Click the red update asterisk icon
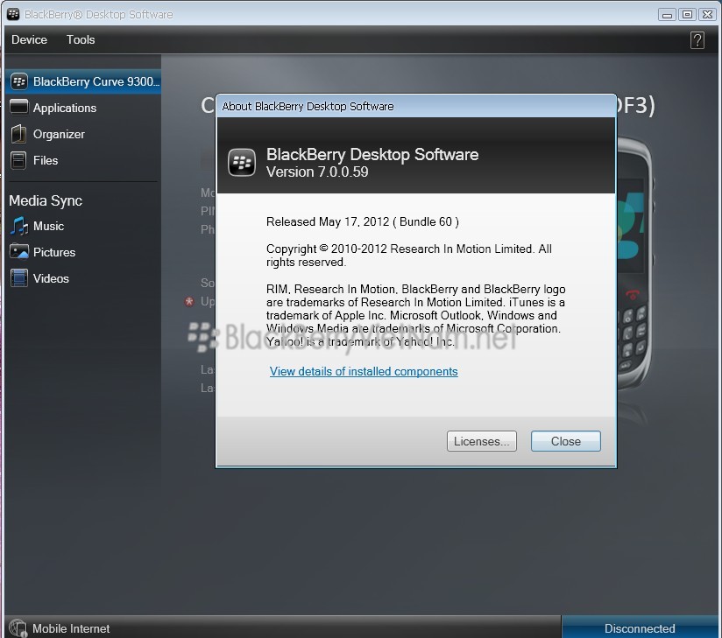Viewport: 722px width, 638px height. 189,302
